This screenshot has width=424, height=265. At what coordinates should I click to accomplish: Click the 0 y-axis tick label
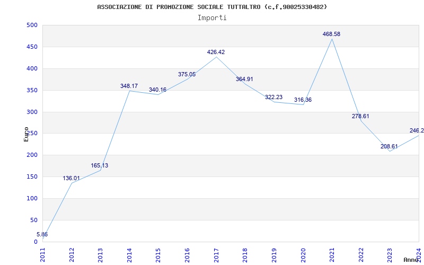[x=36, y=242]
